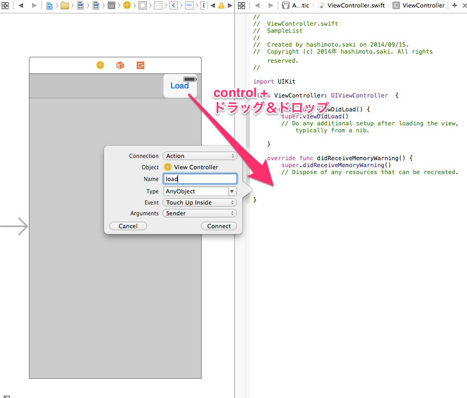Click the warning triangle in the jump bar
Image resolution: width=467 pixels, height=398 pixels.
point(222,5)
